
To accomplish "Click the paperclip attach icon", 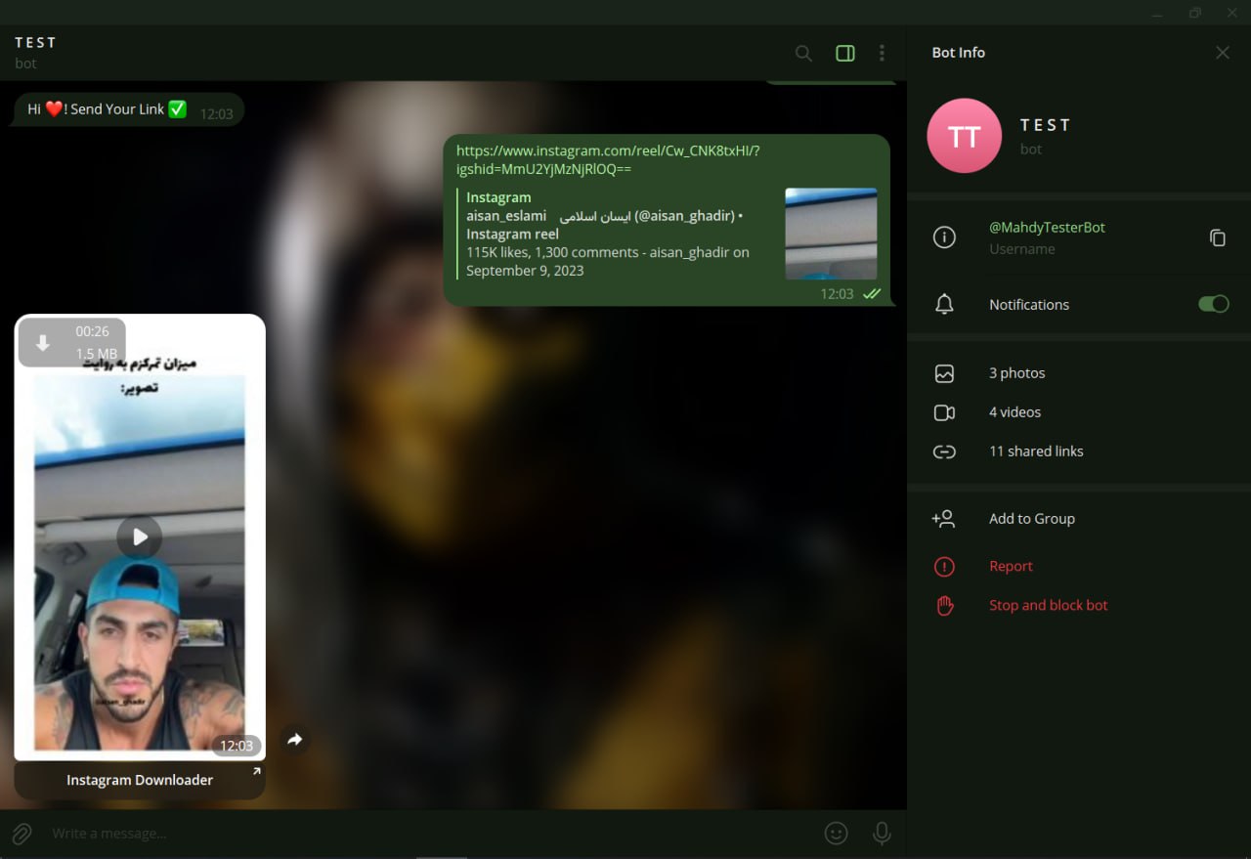I will [x=22, y=834].
